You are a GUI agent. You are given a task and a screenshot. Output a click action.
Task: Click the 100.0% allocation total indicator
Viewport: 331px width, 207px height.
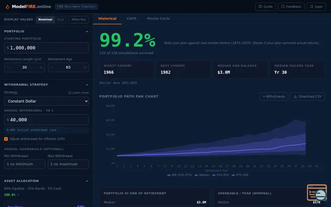click(12, 195)
